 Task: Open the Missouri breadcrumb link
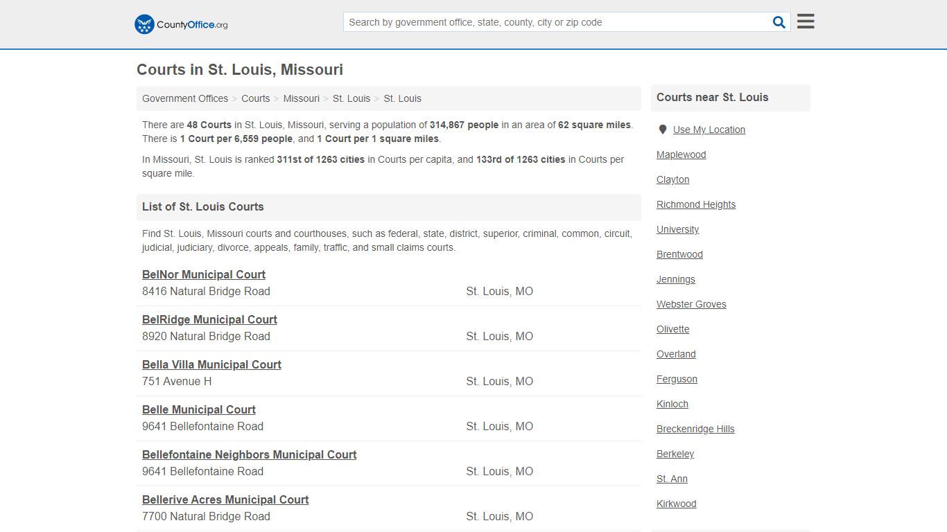(302, 98)
